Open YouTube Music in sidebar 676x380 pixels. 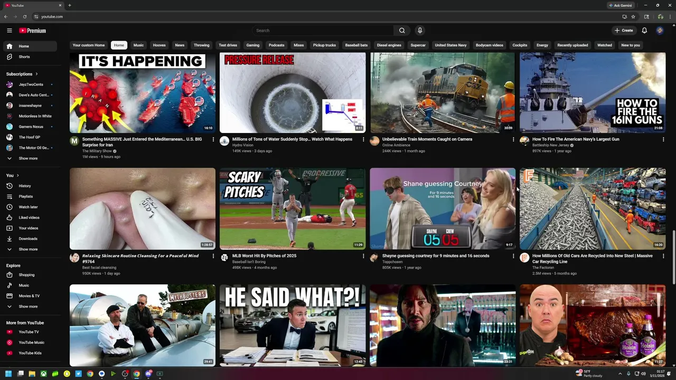tap(30, 343)
